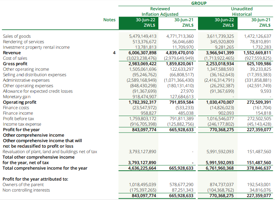Click the Profit before tax row label
275x200 pixels.
pyautogui.click(x=18, y=119)
